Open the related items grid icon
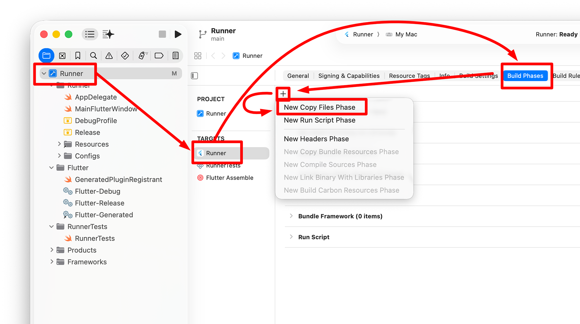 tap(198, 56)
